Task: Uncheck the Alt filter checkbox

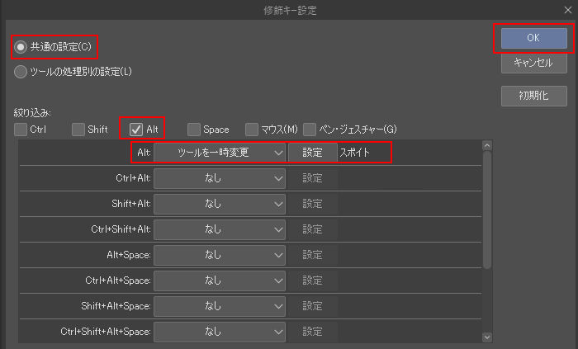Action: tap(136, 130)
